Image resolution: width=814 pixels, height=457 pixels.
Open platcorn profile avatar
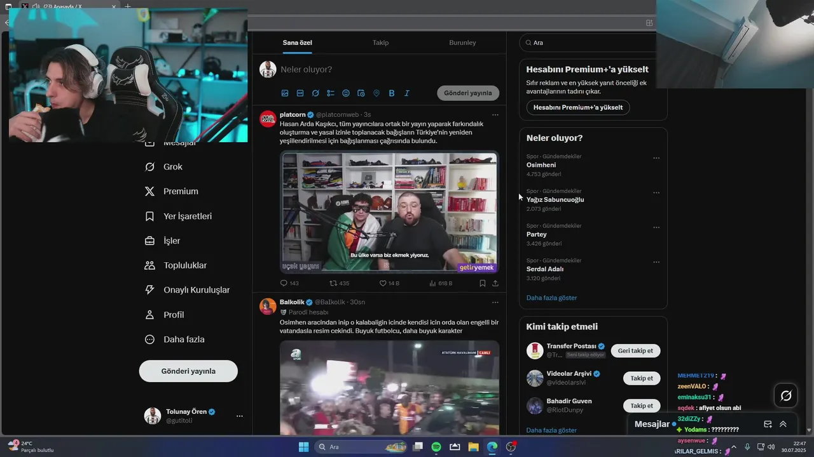268,119
